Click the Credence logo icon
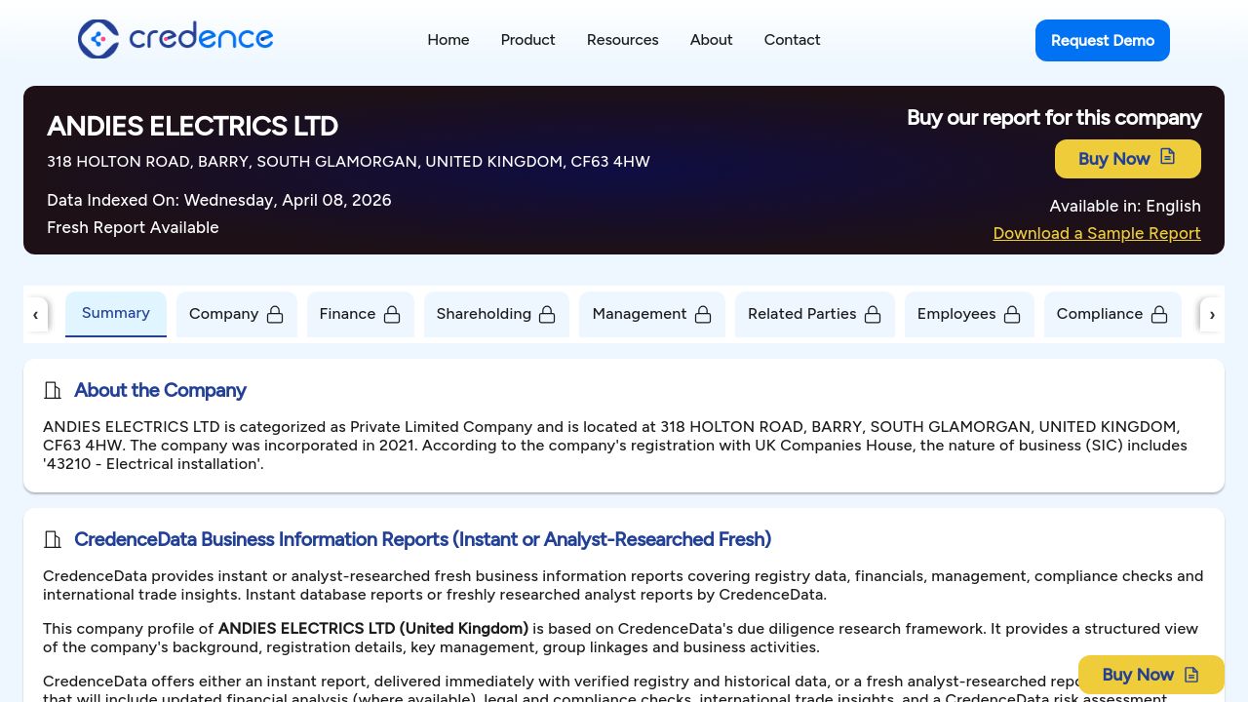 98,39
